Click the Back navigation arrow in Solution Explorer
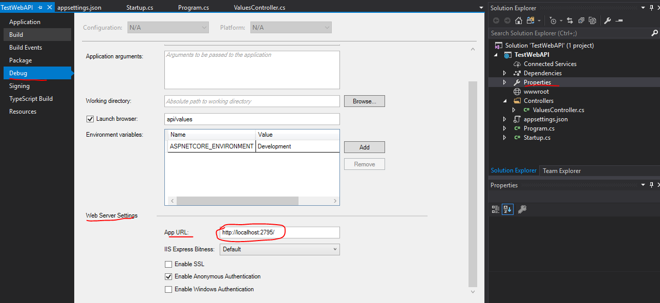 click(496, 20)
